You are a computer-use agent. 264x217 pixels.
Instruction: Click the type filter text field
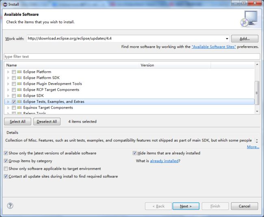(x=132, y=57)
